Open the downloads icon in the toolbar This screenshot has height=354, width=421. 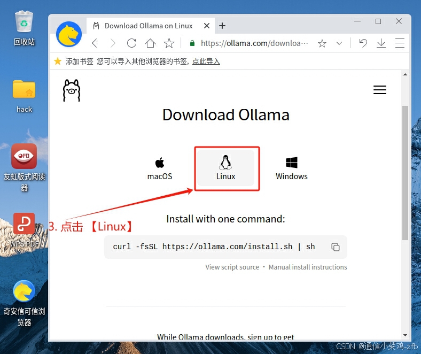coord(381,43)
